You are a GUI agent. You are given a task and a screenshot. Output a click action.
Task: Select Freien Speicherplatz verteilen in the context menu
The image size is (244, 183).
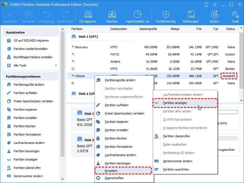tap(124, 113)
